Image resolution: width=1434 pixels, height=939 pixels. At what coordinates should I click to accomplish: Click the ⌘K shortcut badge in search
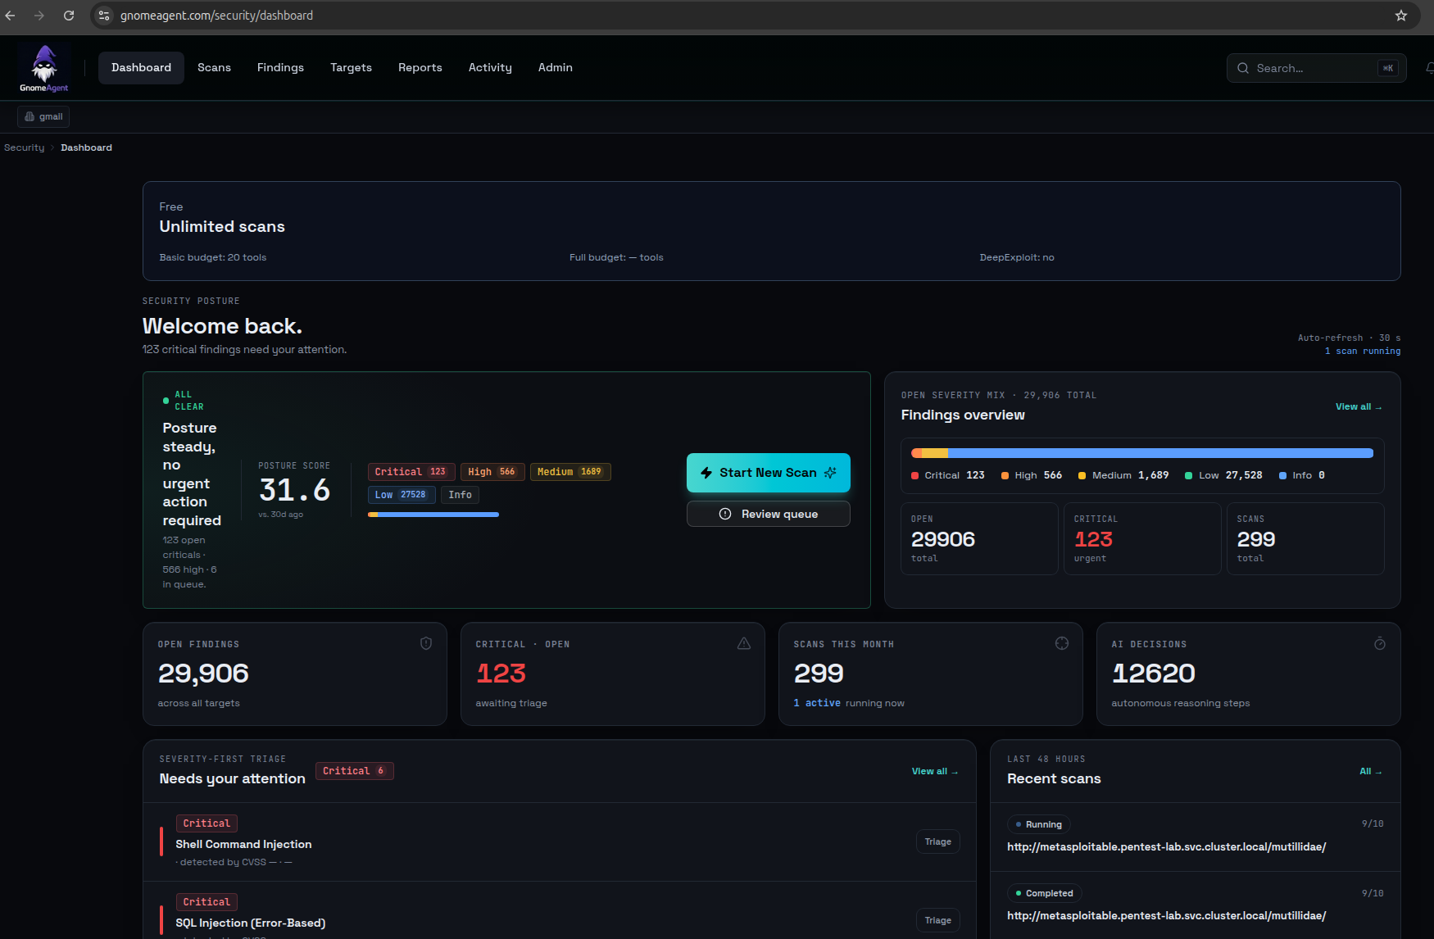[x=1388, y=68]
